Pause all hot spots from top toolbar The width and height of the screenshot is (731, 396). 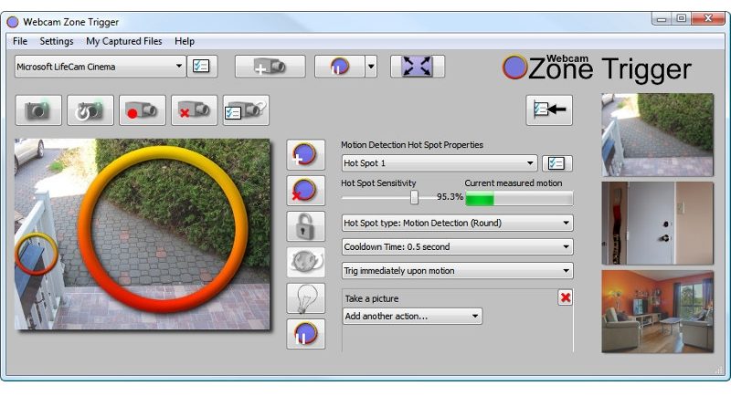(x=339, y=66)
